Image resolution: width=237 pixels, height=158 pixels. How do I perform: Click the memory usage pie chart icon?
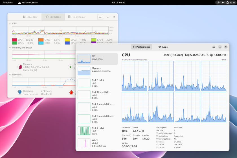pyautogui.click(x=20, y=67)
